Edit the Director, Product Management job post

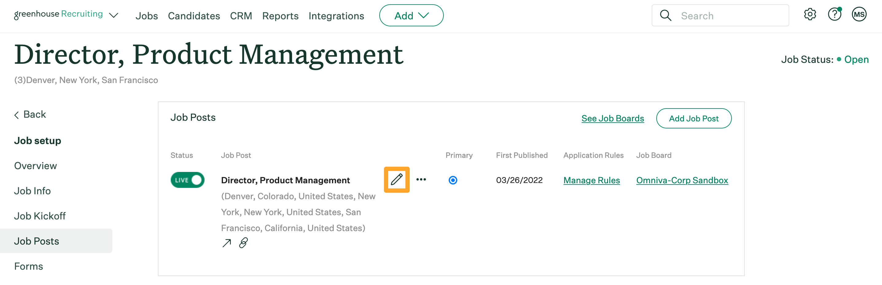tap(396, 179)
